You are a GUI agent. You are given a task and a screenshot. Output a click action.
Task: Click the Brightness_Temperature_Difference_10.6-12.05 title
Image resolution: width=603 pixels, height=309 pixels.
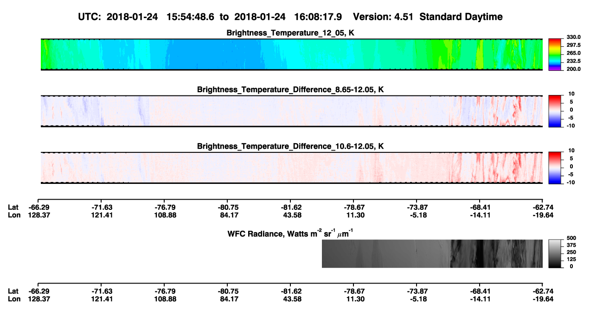coord(291,146)
